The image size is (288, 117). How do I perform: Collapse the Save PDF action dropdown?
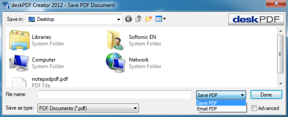(221, 95)
